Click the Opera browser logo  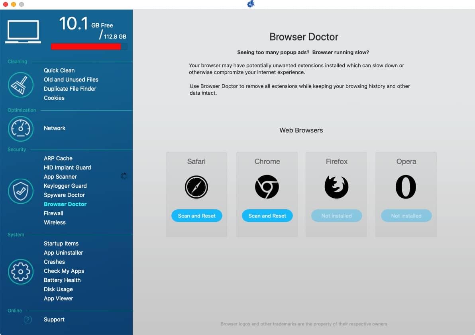tap(406, 187)
